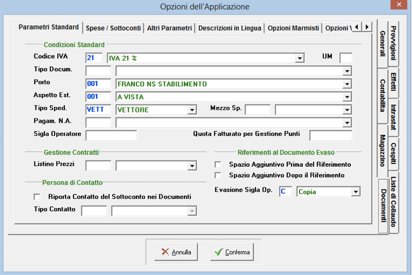Open the Altri Parametri tab
Viewport: 412px width, 275px height.
point(169,28)
